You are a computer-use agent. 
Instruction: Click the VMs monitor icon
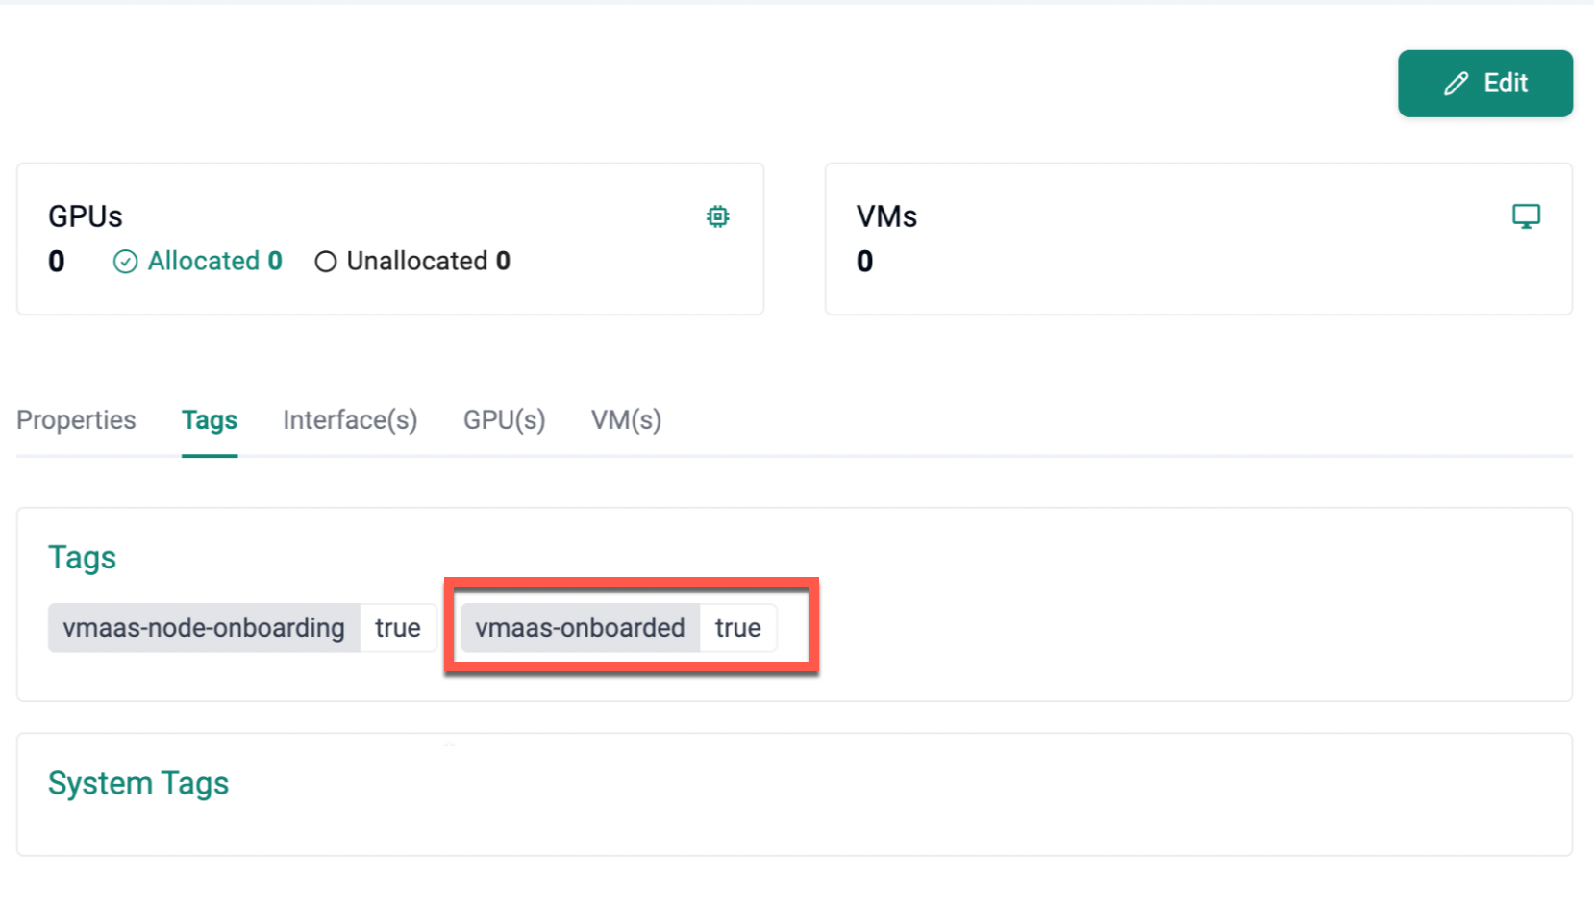(x=1526, y=216)
